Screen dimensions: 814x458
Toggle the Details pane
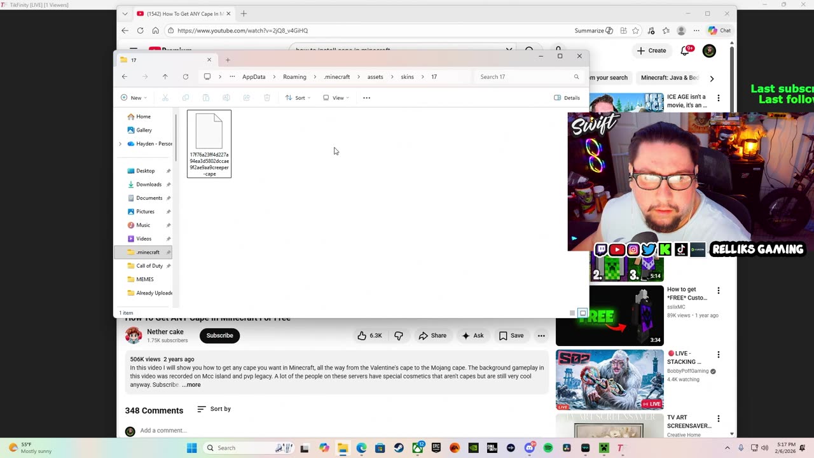tap(567, 98)
